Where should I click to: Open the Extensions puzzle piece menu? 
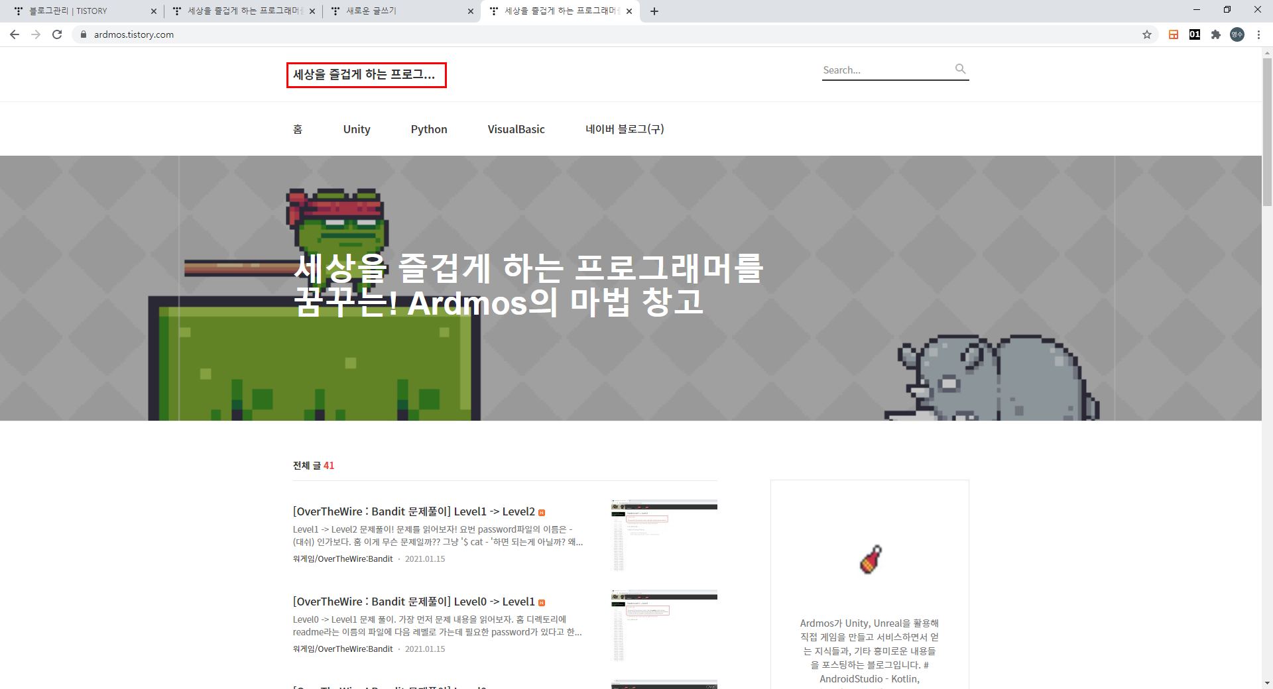(x=1216, y=34)
